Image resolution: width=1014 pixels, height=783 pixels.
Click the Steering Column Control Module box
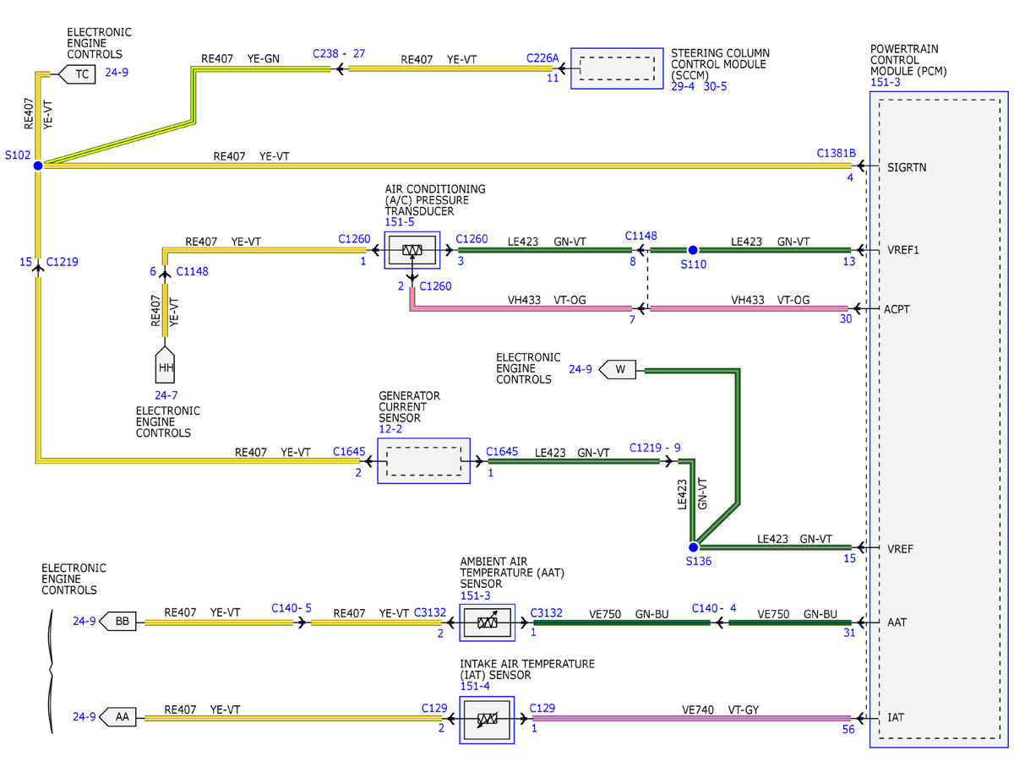click(616, 68)
